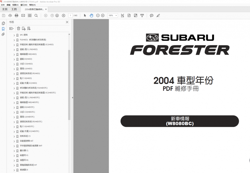The width and height of the screenshot is (250, 173).
Task: Open the IG(H4SO) bookmark
Action: (x=26, y=78)
